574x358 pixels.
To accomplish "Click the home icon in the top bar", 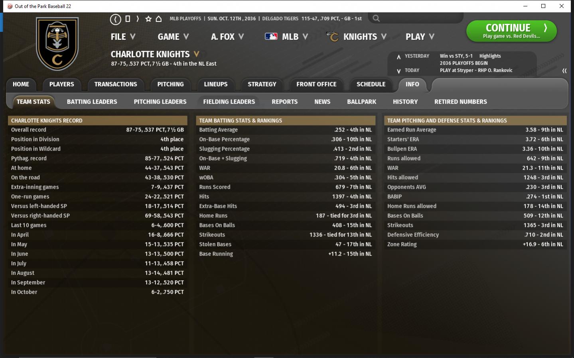I will tap(158, 19).
